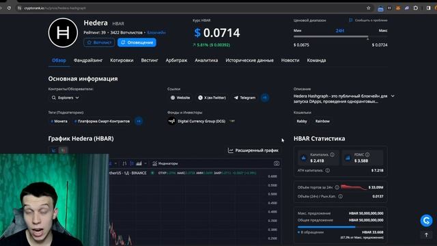Image resolution: width=437 pixels, height=246 pixels.
Task: Expand the Explorers dropdown
Action: click(66, 98)
